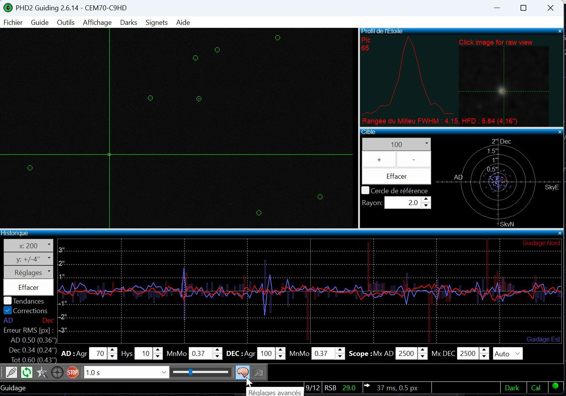
Task: Open the Auto guiding mode dropdown
Action: [508, 354]
